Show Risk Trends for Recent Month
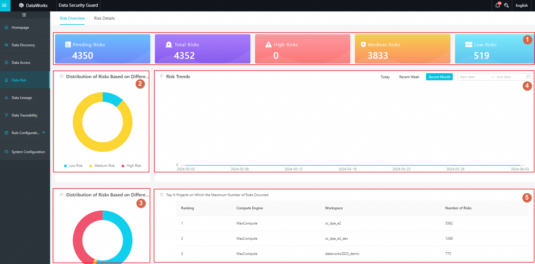 (439, 77)
